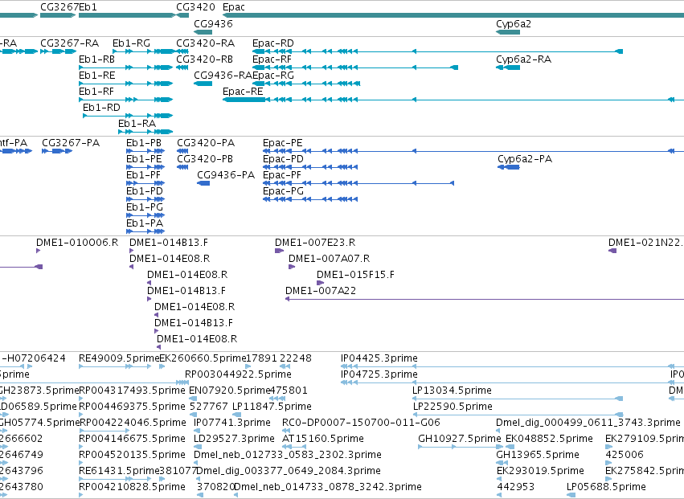Click the CG3420-RA transcript label

[x=206, y=43]
